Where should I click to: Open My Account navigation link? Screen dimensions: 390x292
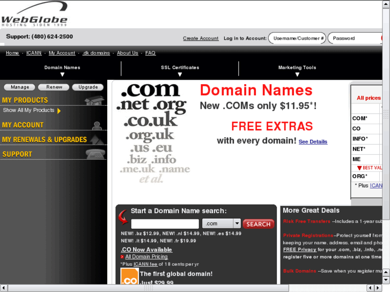(62, 53)
